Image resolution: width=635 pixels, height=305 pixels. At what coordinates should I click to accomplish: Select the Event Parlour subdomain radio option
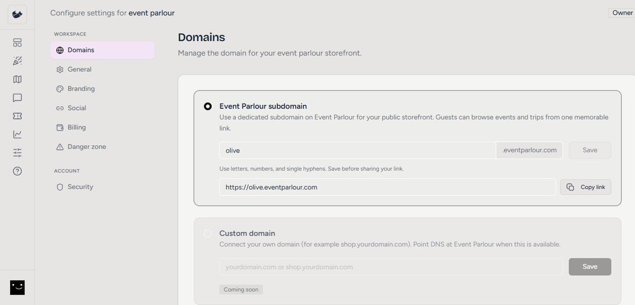tap(208, 106)
